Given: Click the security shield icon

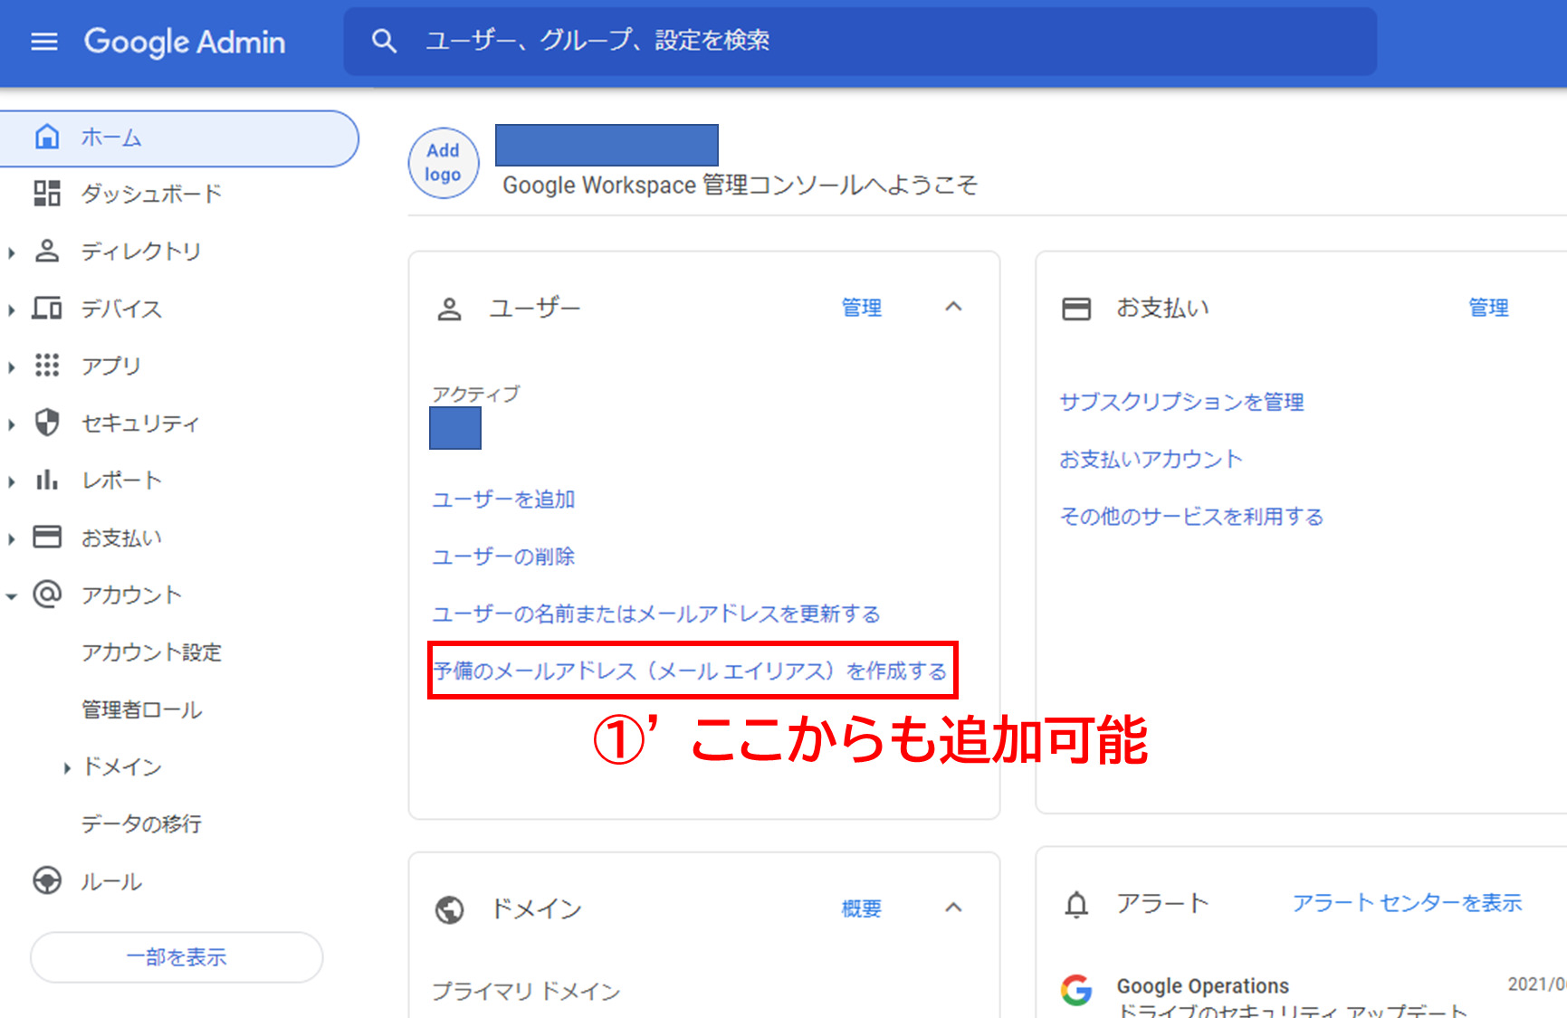Looking at the screenshot, I should (47, 423).
